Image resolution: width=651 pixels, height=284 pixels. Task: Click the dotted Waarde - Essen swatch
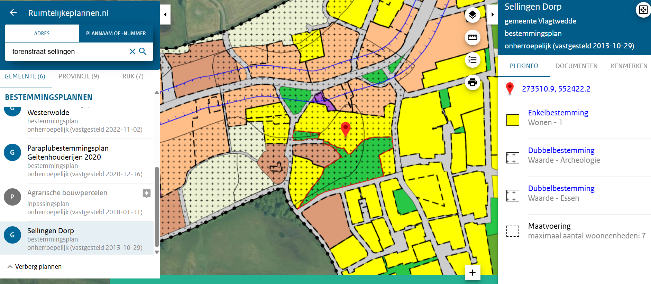tap(513, 196)
